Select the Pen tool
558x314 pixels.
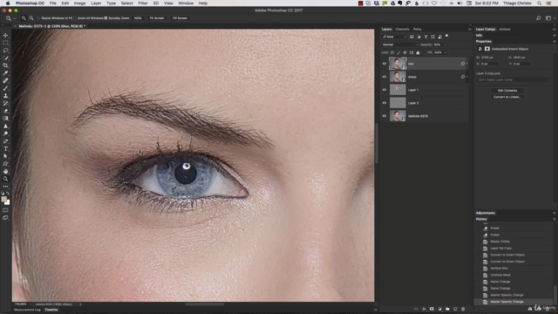tap(5, 141)
